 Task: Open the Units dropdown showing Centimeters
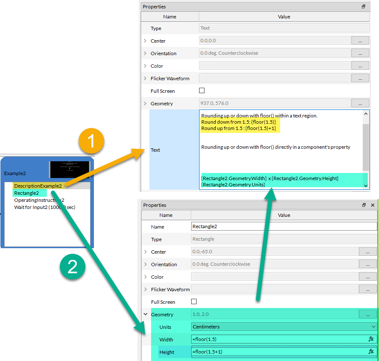click(284, 327)
